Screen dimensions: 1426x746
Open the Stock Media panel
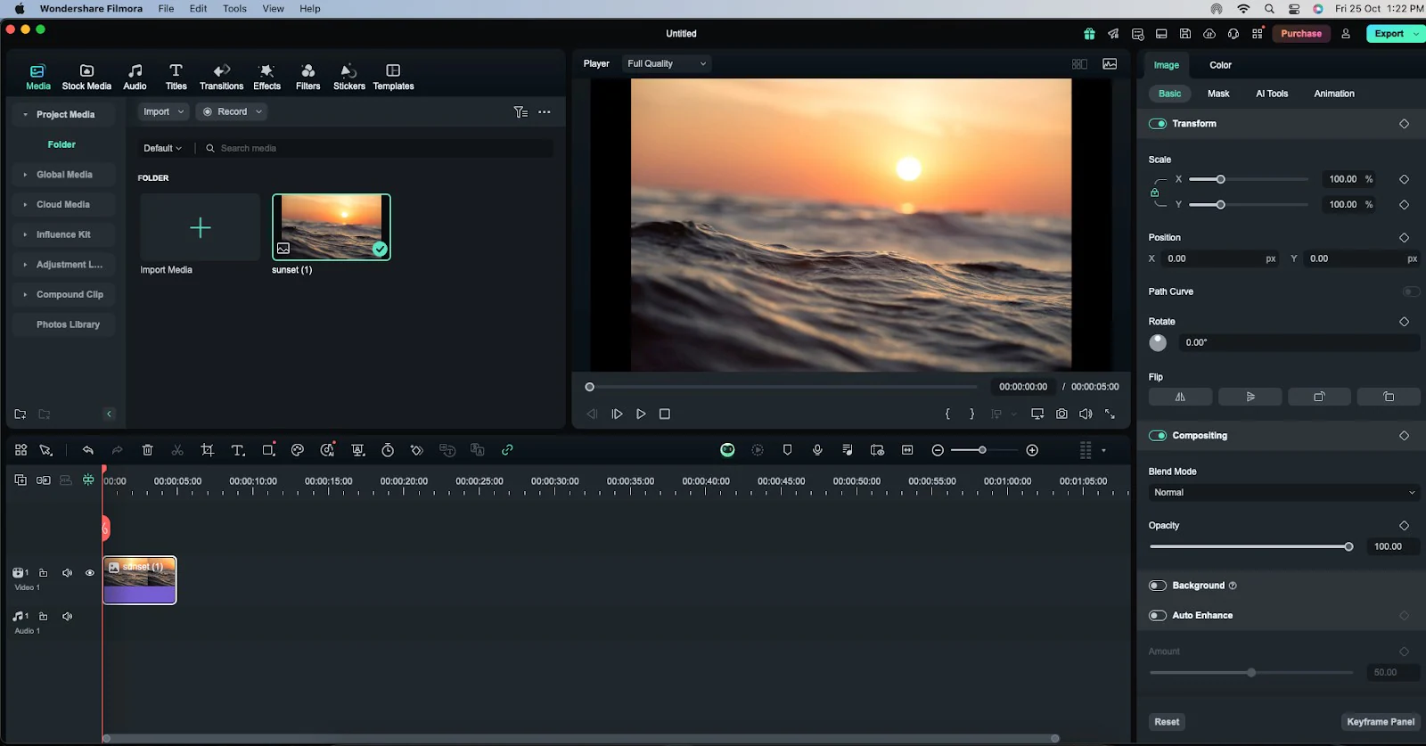tap(86, 77)
